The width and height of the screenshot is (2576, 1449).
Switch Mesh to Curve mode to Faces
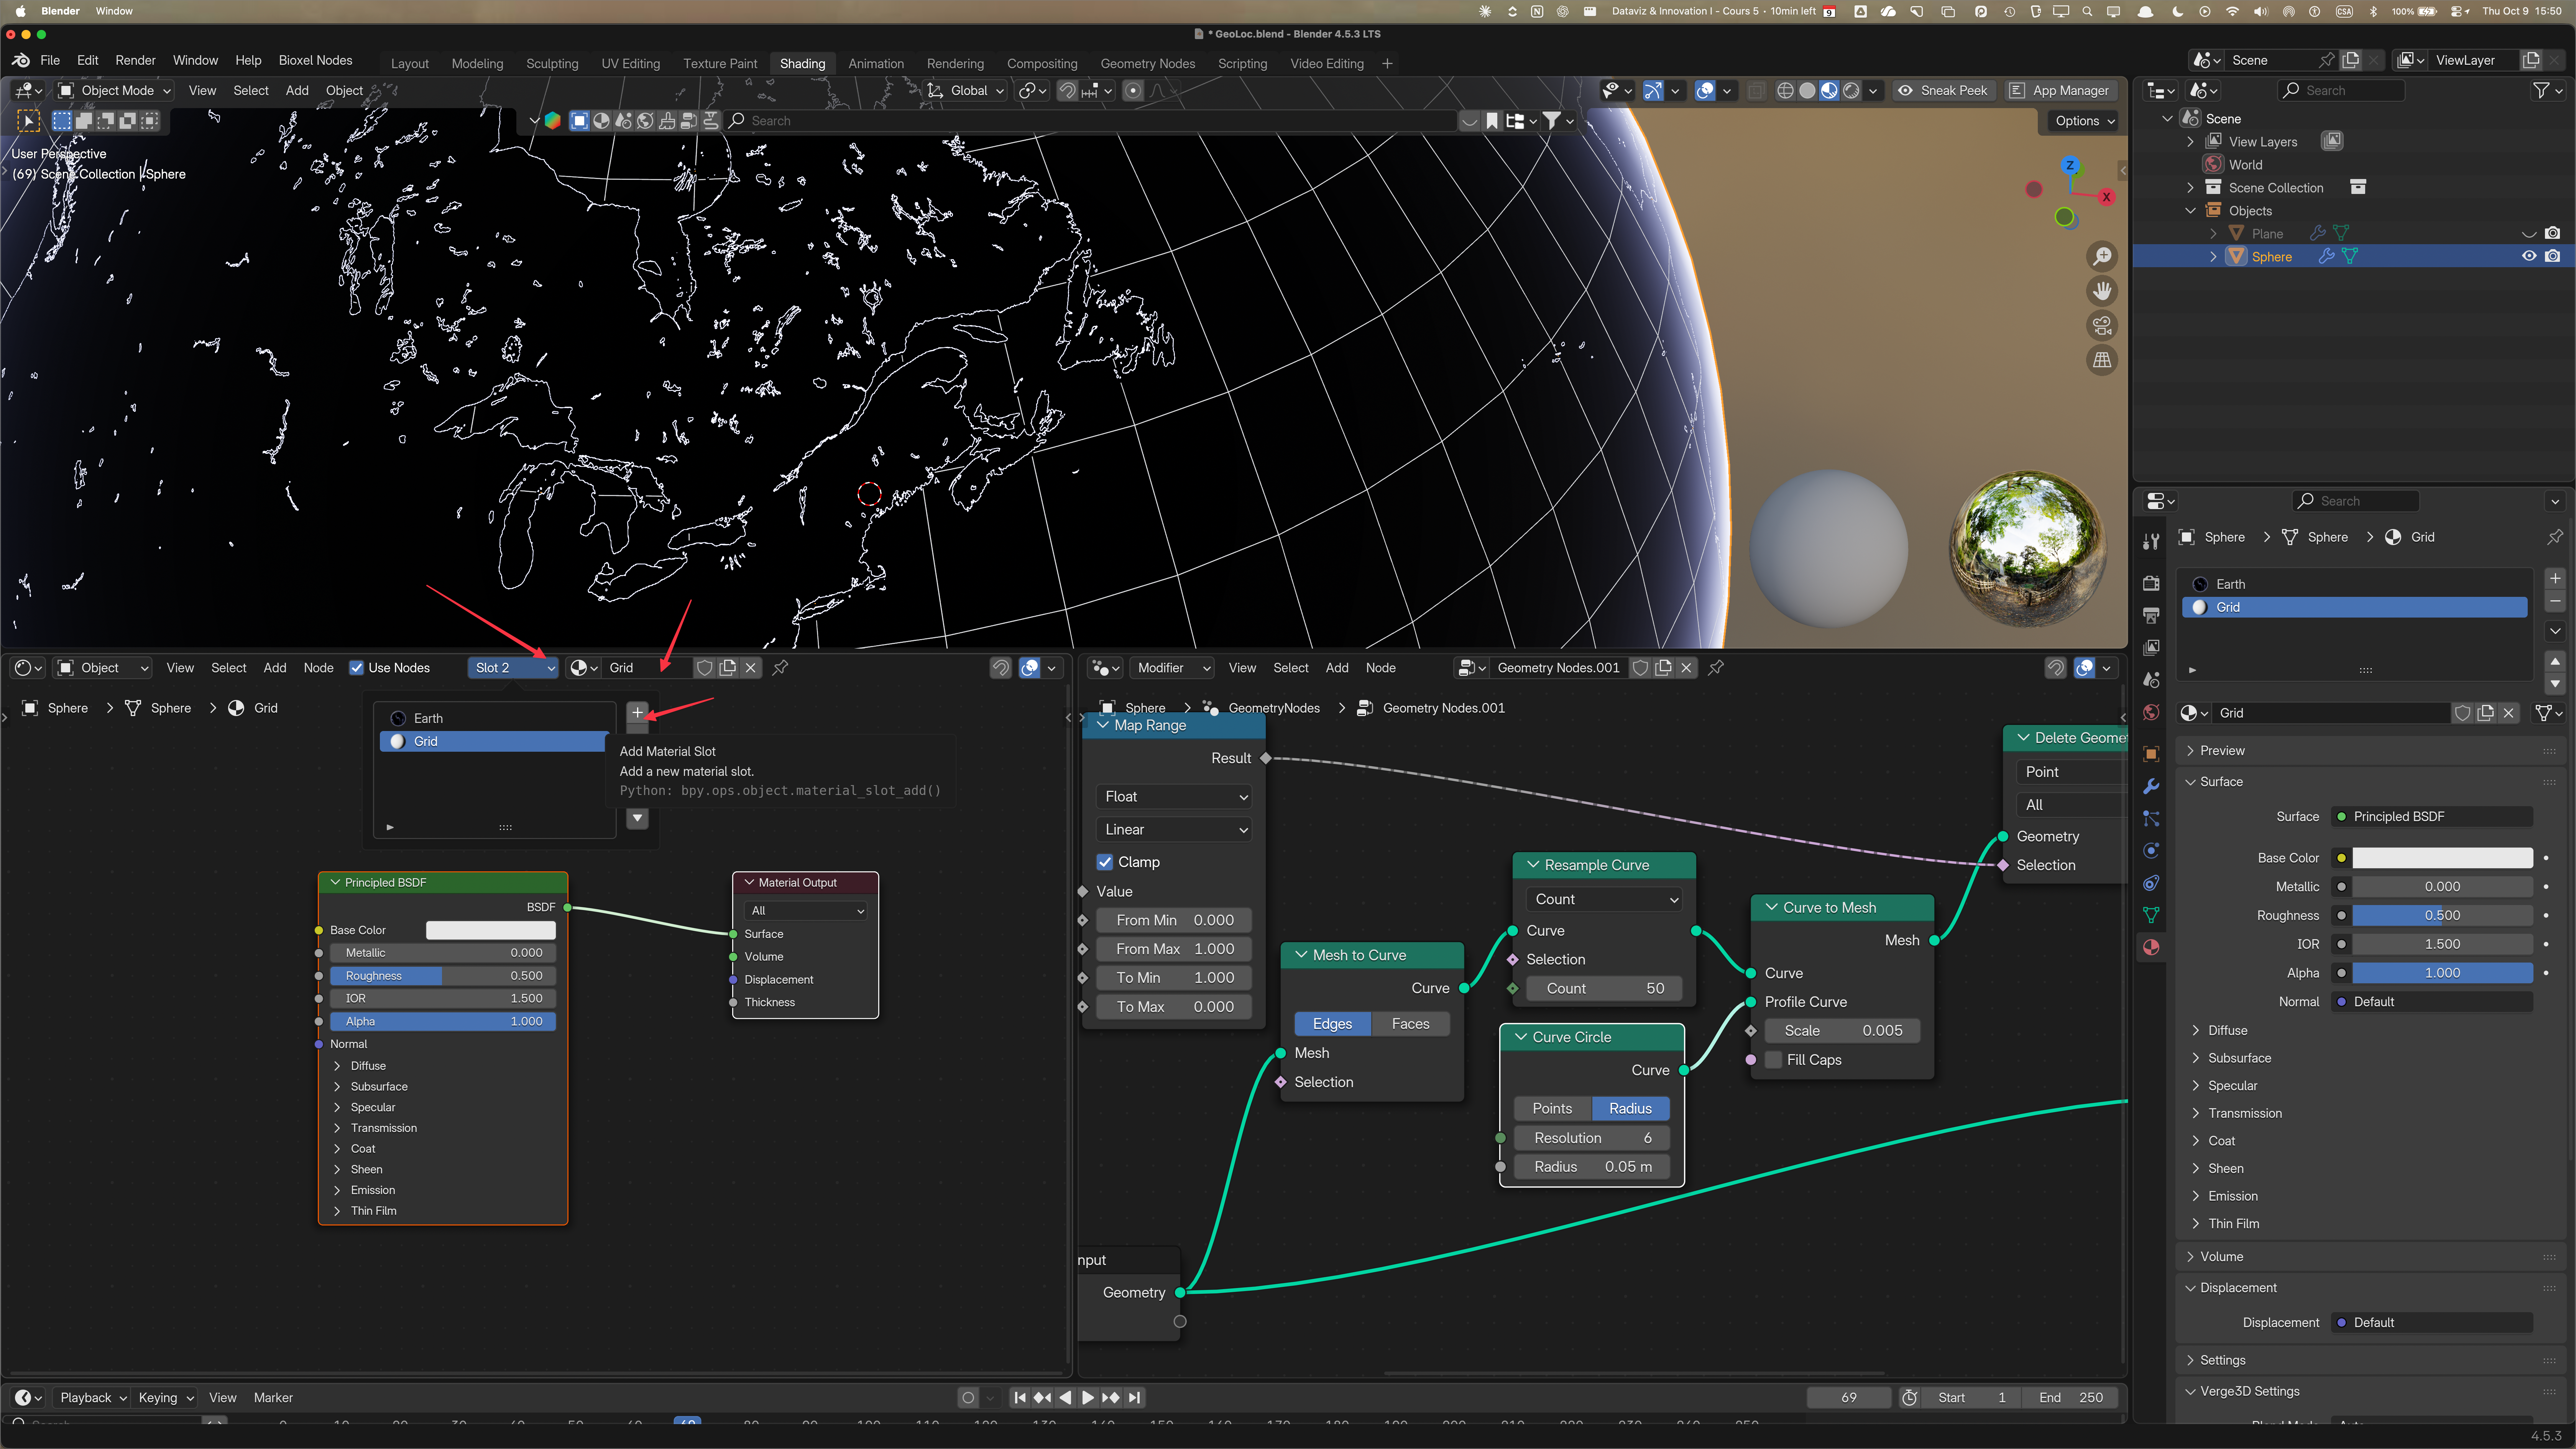coord(1410,1024)
